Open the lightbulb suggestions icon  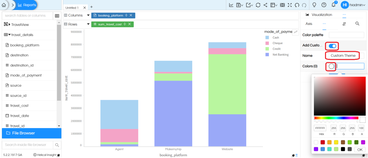coord(314,5)
